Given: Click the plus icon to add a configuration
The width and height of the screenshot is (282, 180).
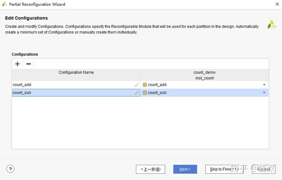Looking at the screenshot, I should (x=17, y=64).
